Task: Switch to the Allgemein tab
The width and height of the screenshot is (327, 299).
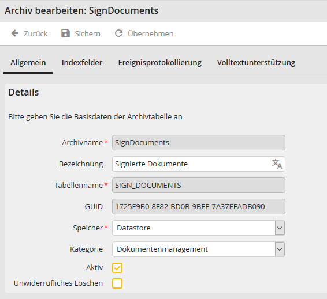Action: [x=28, y=63]
